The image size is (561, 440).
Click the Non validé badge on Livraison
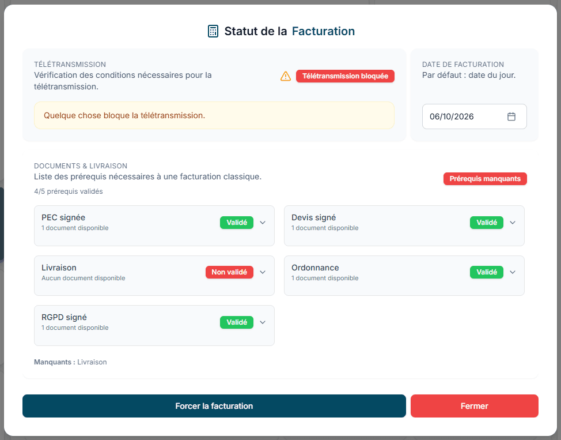(229, 272)
